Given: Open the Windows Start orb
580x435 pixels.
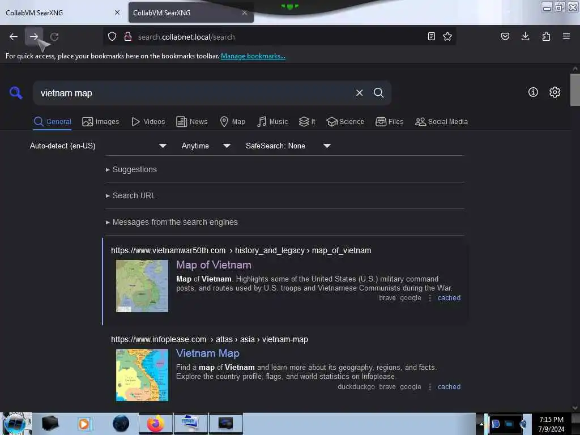Looking at the screenshot, I should [x=15, y=424].
